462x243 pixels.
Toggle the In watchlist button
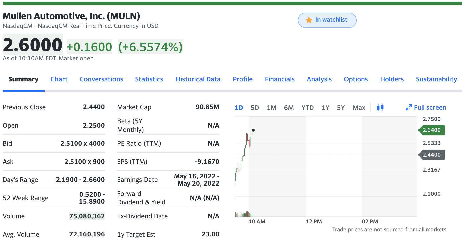[x=327, y=20]
